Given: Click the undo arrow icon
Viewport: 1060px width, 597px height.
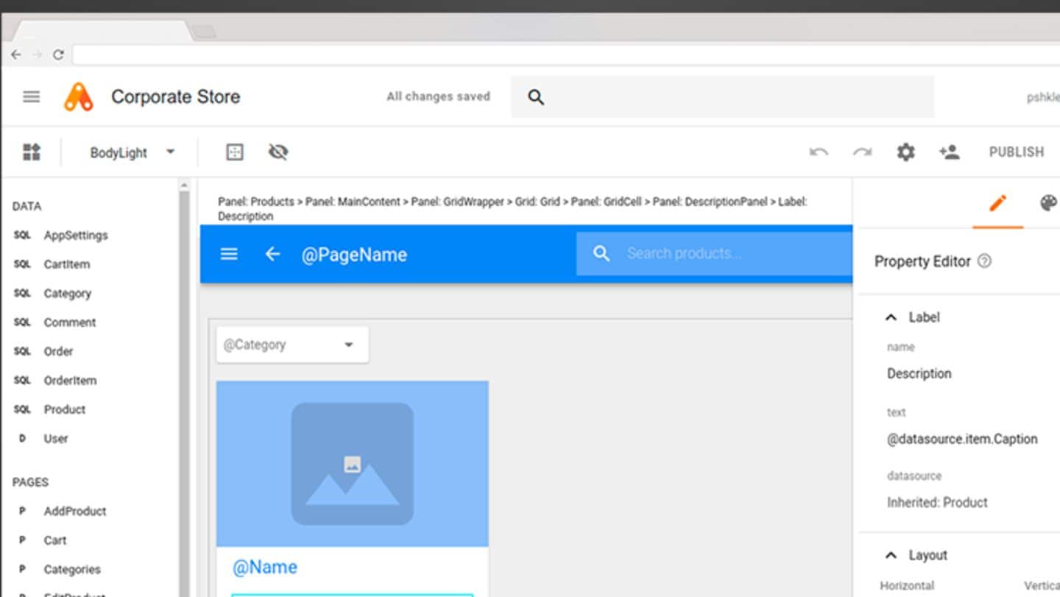Looking at the screenshot, I should [x=819, y=152].
